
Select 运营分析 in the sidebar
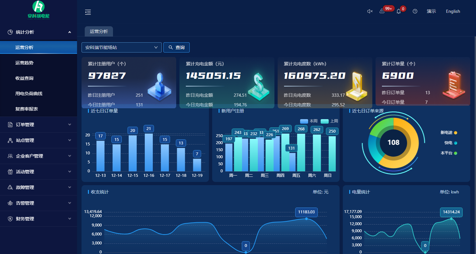tap(39, 47)
